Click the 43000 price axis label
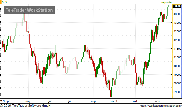 point(177,23)
